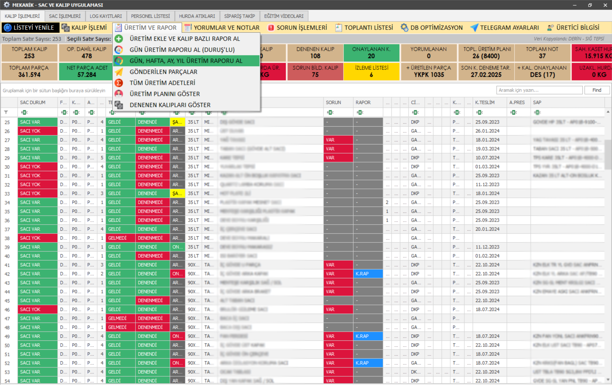Screen dimensions: 612x385
Task: Click the DB Optimizasyon gear icon
Action: pyautogui.click(x=404, y=27)
